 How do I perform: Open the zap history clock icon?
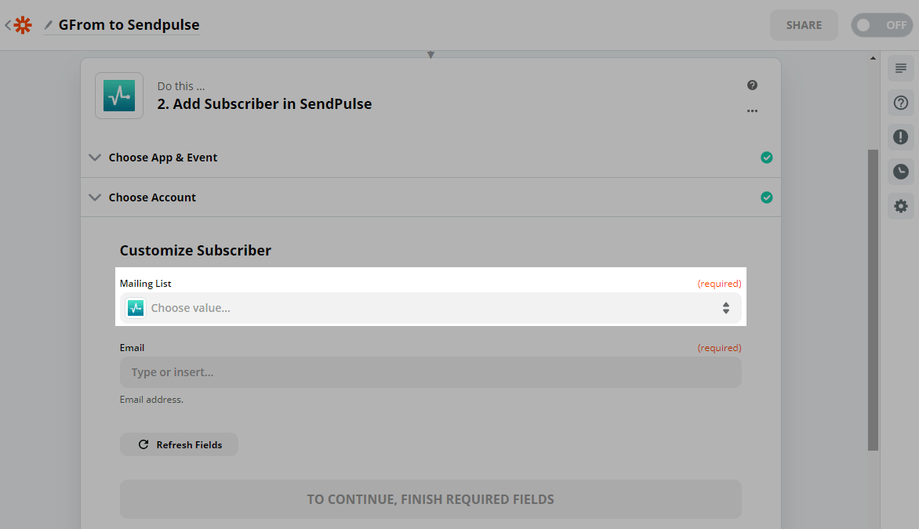tap(900, 172)
